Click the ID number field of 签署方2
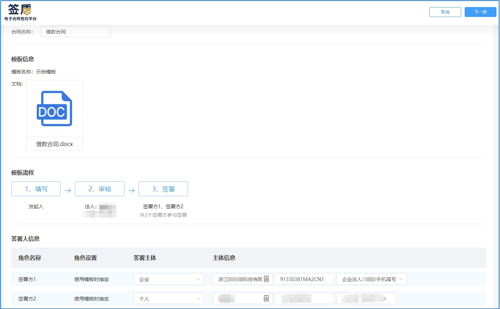The height and width of the screenshot is (309, 500). [305, 298]
